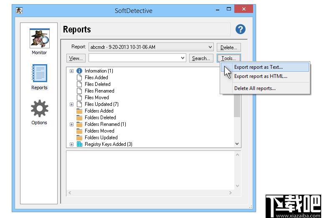This screenshot has height=218, width=322.
Task: Click the details pane scroll left arrow
Action: pyautogui.click(x=70, y=193)
